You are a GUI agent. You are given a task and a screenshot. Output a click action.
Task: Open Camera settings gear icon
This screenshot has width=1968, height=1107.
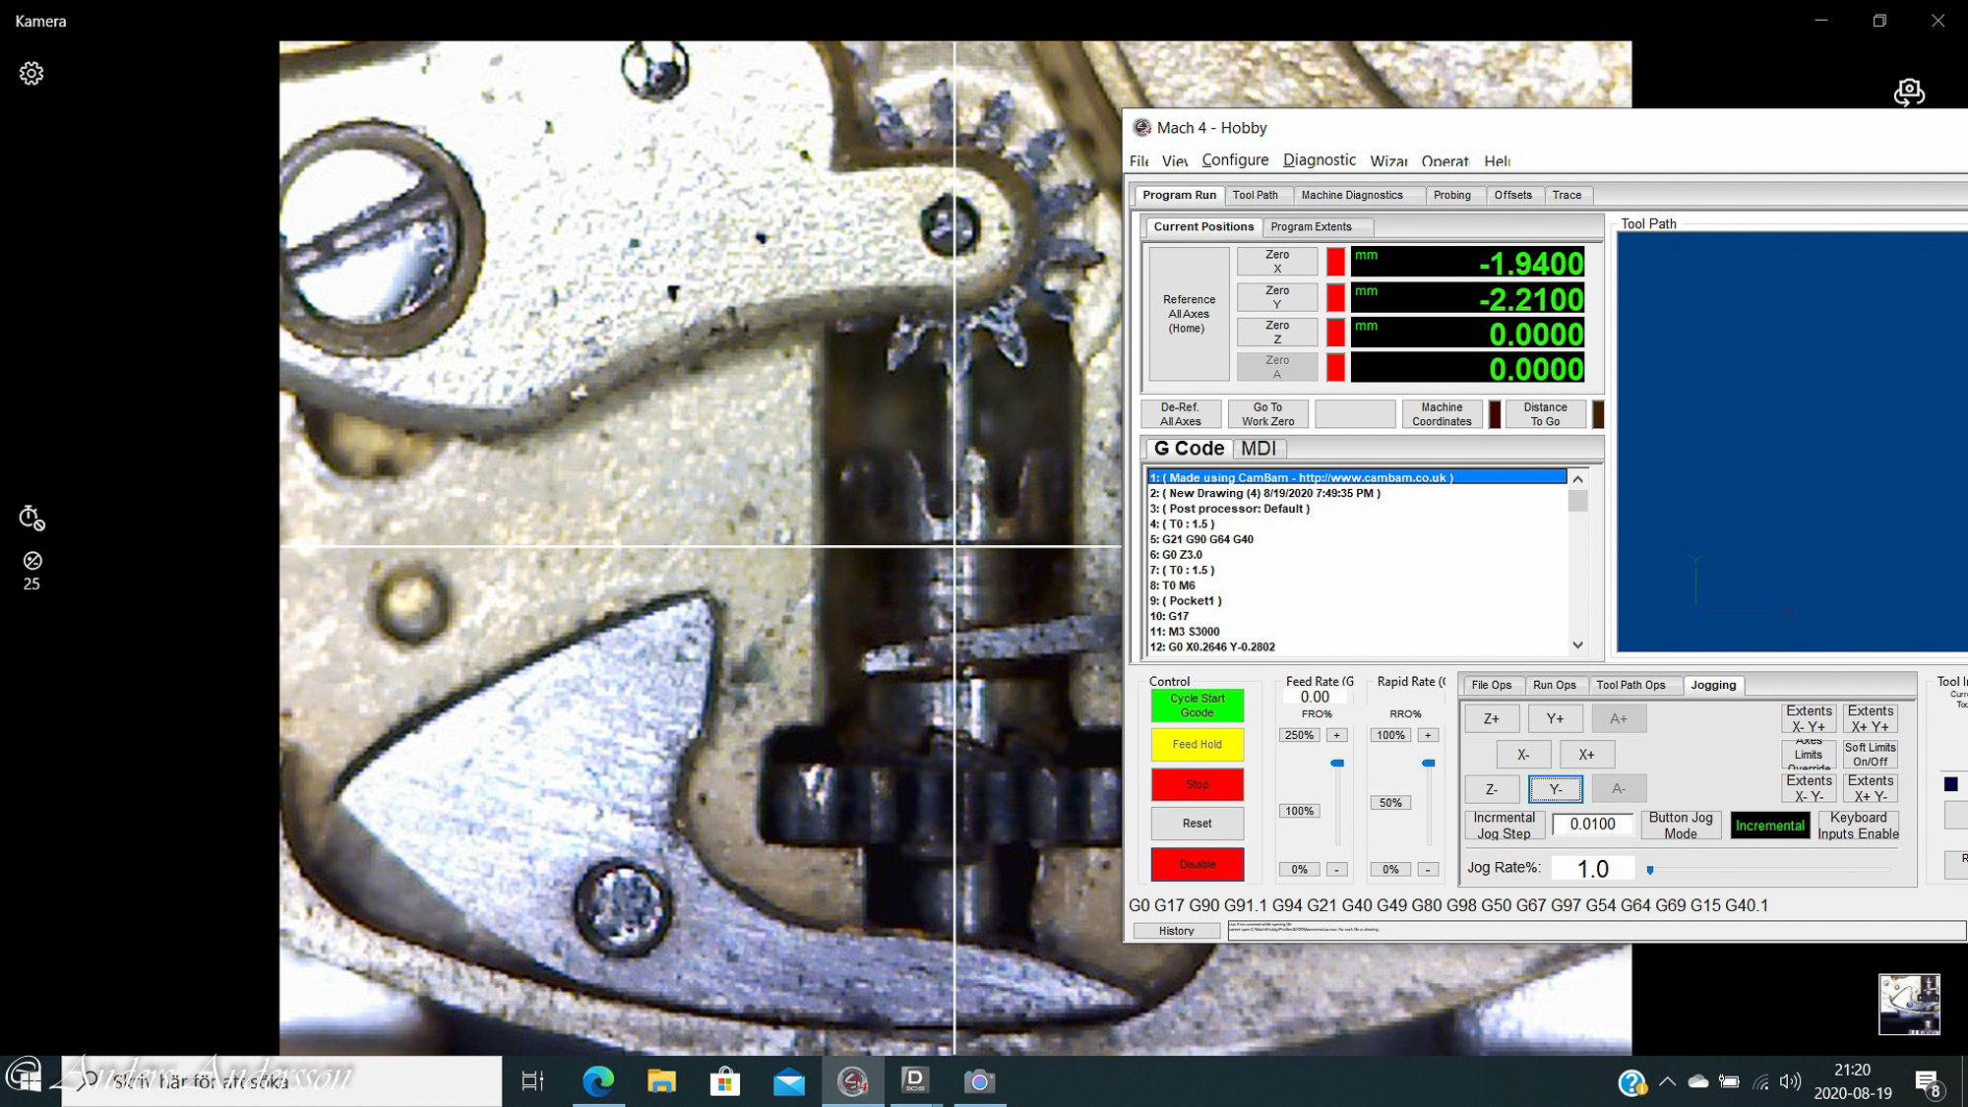(31, 74)
